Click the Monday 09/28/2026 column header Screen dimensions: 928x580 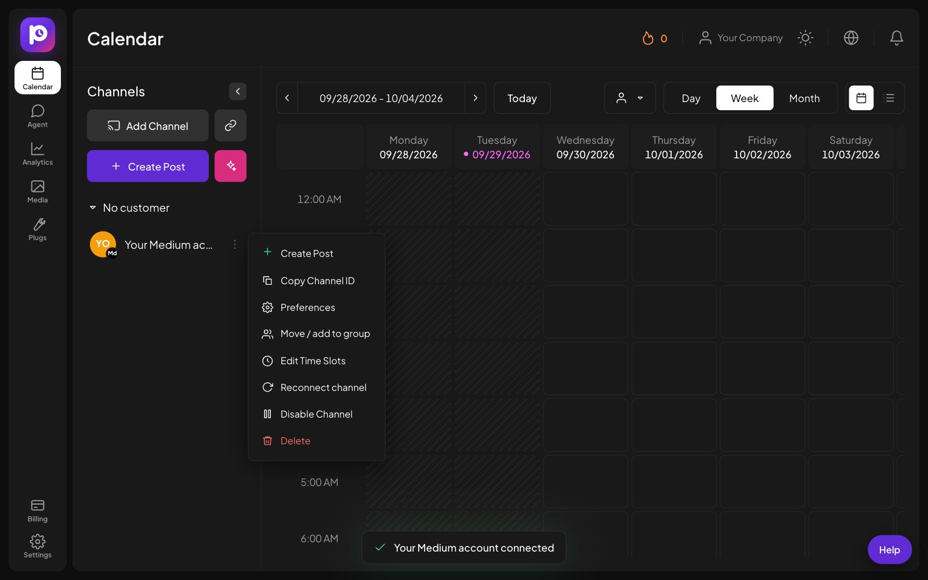click(x=408, y=147)
